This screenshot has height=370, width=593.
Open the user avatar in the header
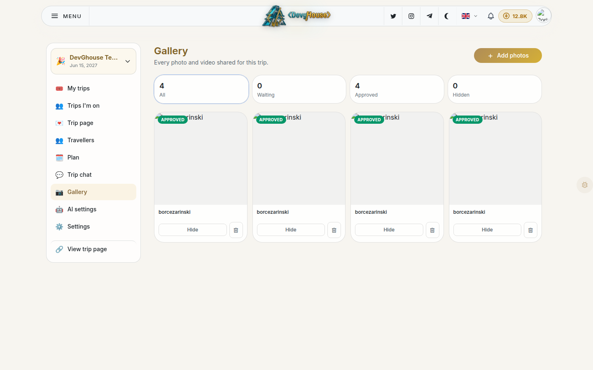tap(543, 16)
